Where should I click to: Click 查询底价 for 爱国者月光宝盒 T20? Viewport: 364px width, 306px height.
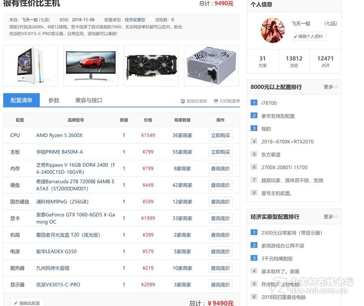tap(220, 235)
